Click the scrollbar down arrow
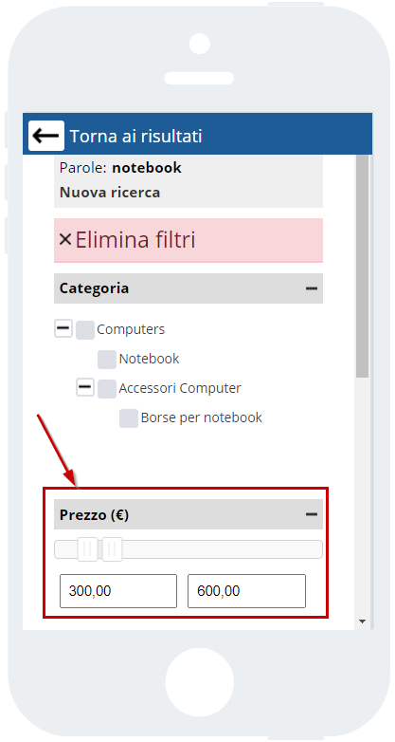 tap(363, 621)
